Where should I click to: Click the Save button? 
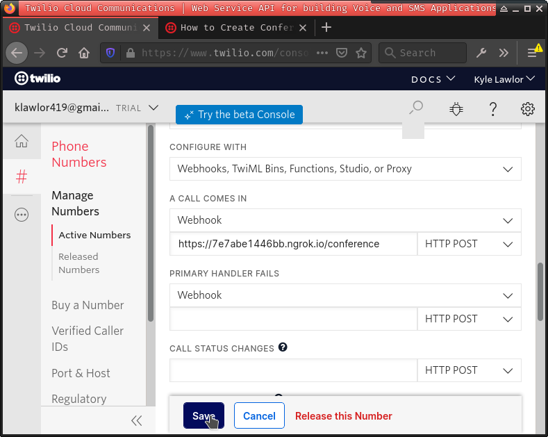204,415
